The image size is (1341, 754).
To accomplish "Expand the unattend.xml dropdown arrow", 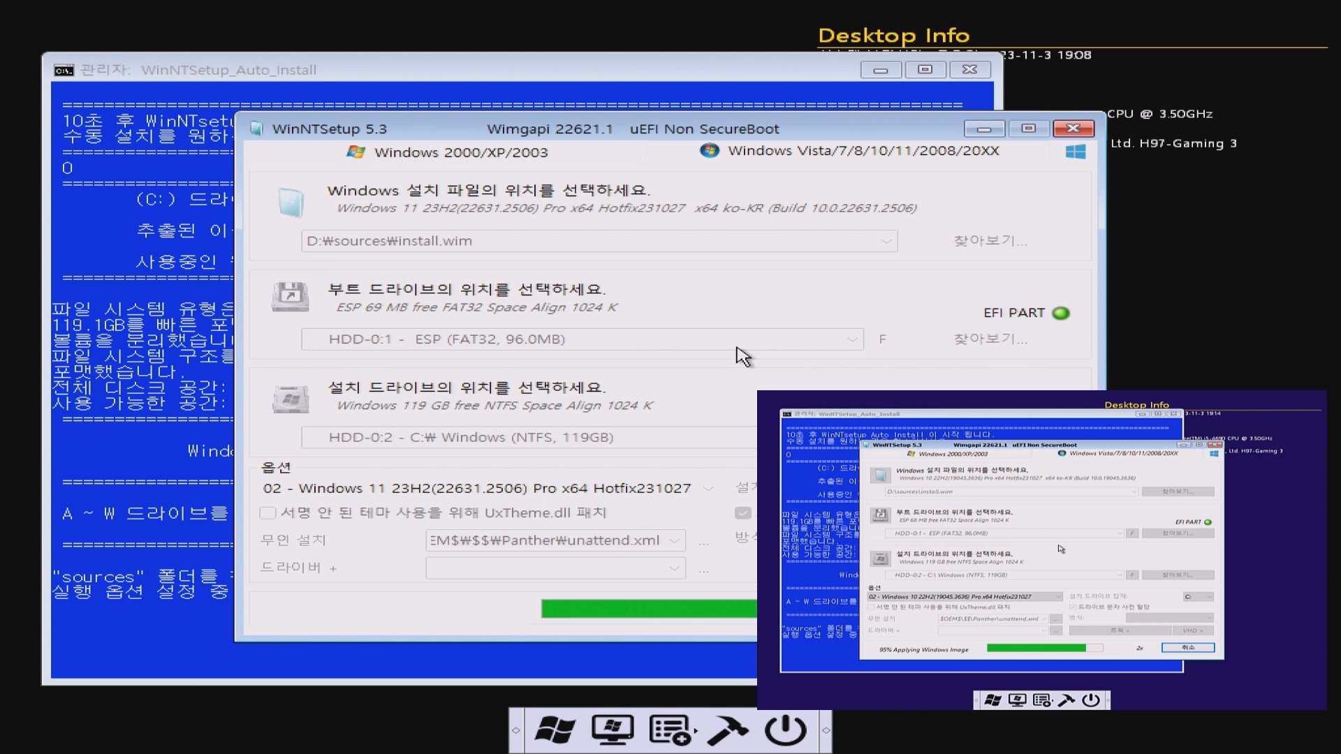I will click(674, 540).
